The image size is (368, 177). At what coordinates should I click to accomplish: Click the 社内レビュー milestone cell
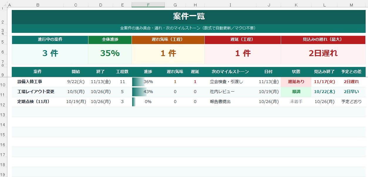click(x=230, y=92)
